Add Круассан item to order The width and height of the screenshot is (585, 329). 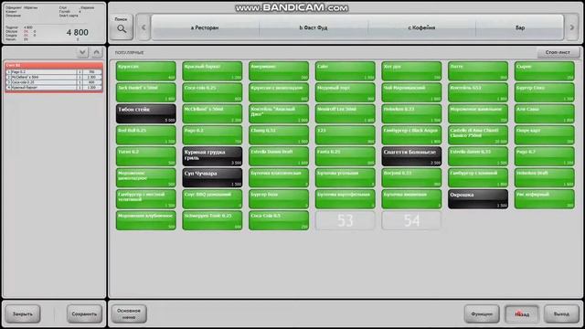click(146, 71)
